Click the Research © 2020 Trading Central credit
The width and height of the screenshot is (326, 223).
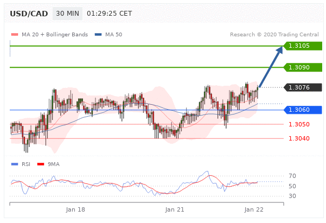tap(274, 35)
